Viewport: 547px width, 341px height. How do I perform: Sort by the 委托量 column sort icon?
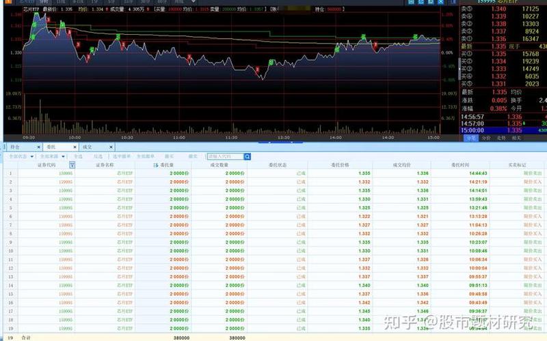click(156, 165)
